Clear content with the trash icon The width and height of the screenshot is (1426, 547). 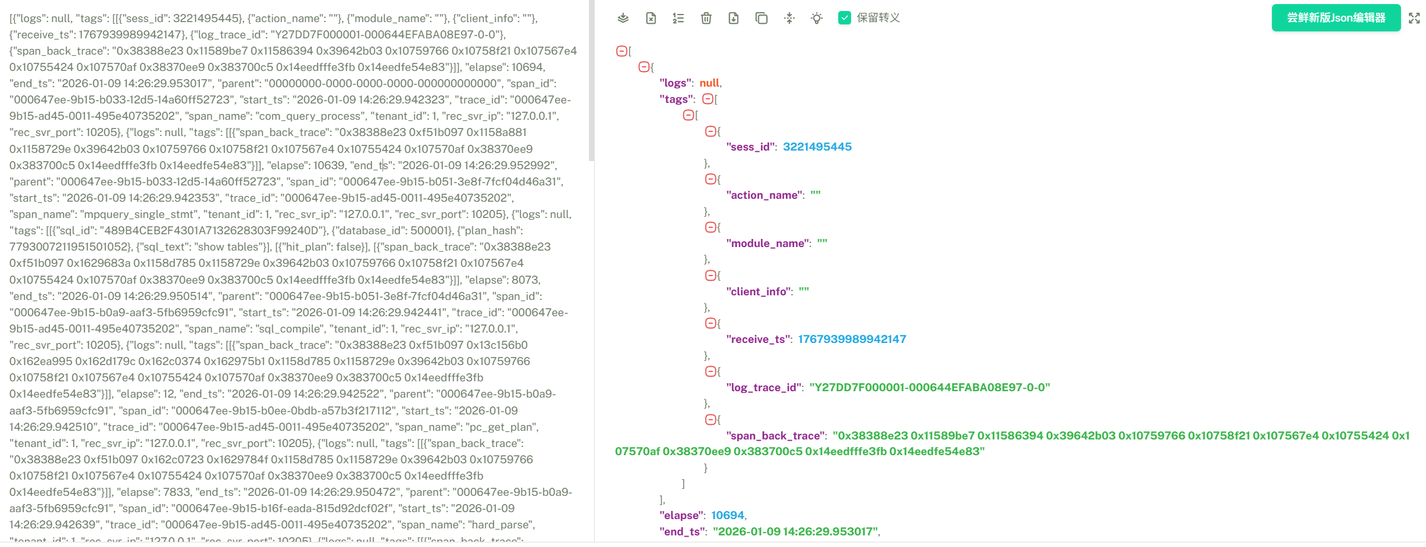(706, 18)
